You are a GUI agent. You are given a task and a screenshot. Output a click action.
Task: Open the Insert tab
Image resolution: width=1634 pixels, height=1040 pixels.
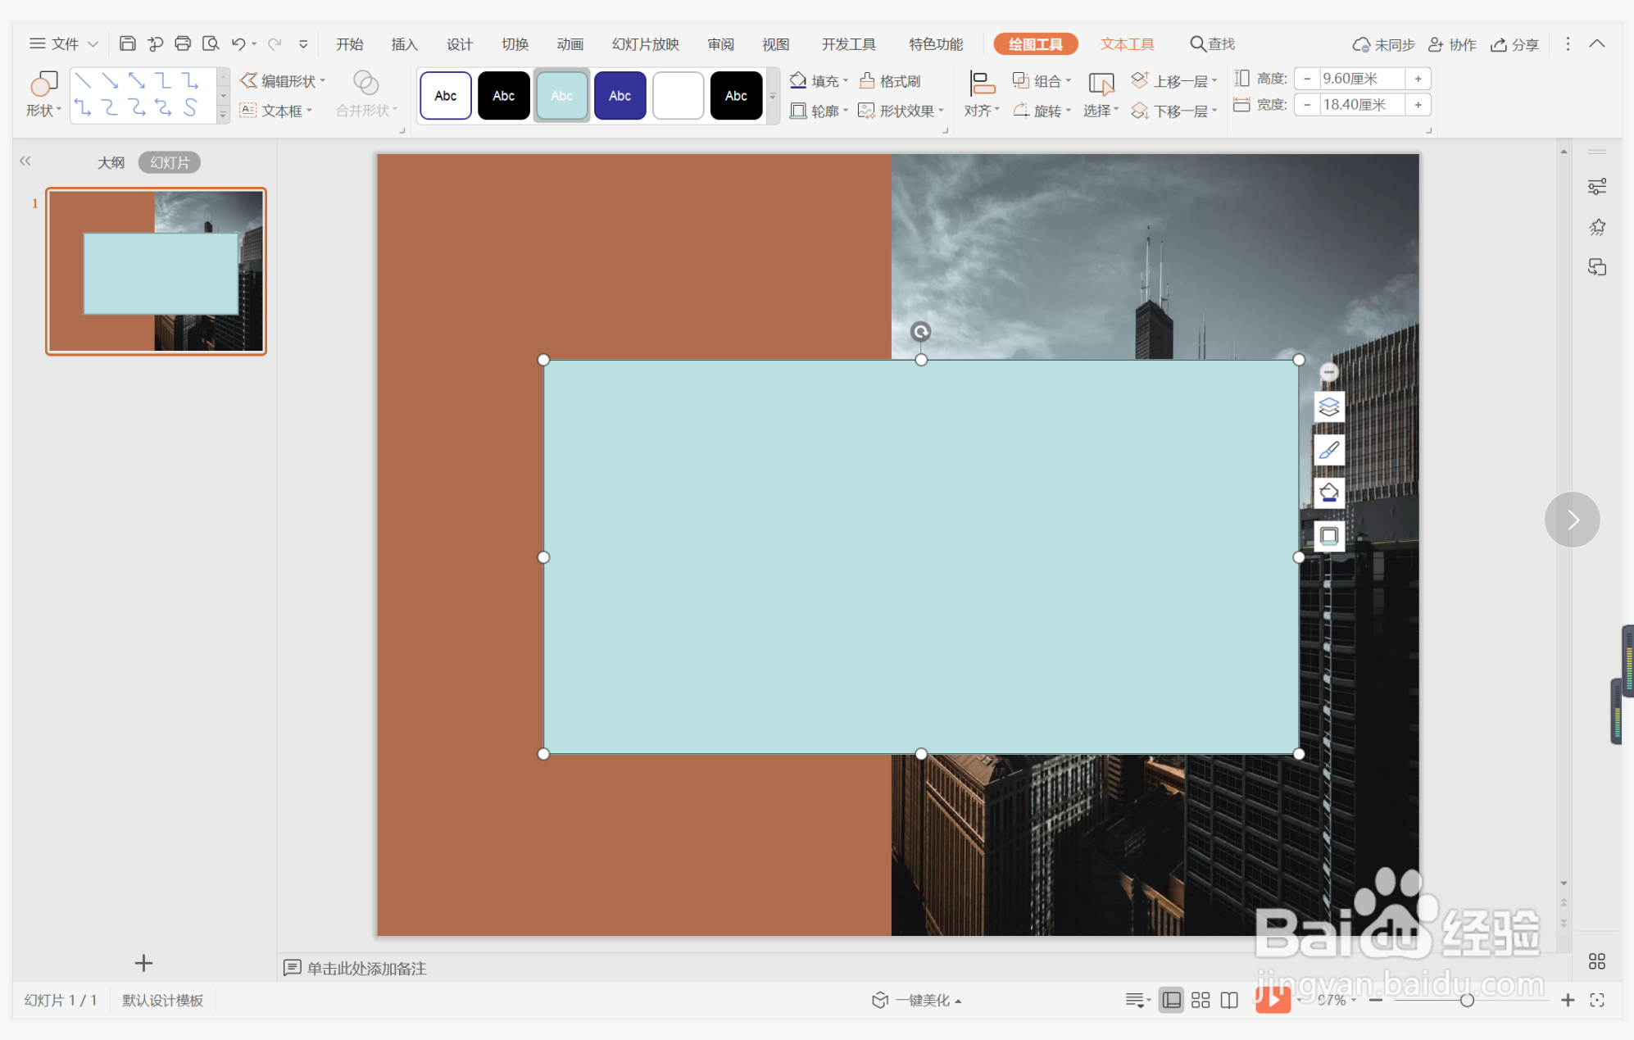pyautogui.click(x=404, y=44)
